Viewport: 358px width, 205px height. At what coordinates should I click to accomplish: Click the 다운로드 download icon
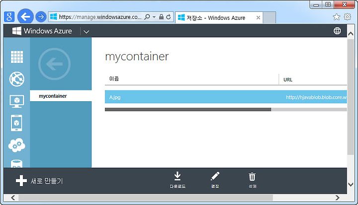[178, 180]
